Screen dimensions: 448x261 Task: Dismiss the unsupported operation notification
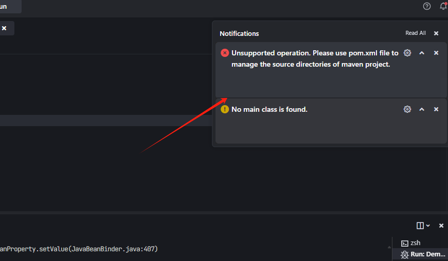[436, 53]
